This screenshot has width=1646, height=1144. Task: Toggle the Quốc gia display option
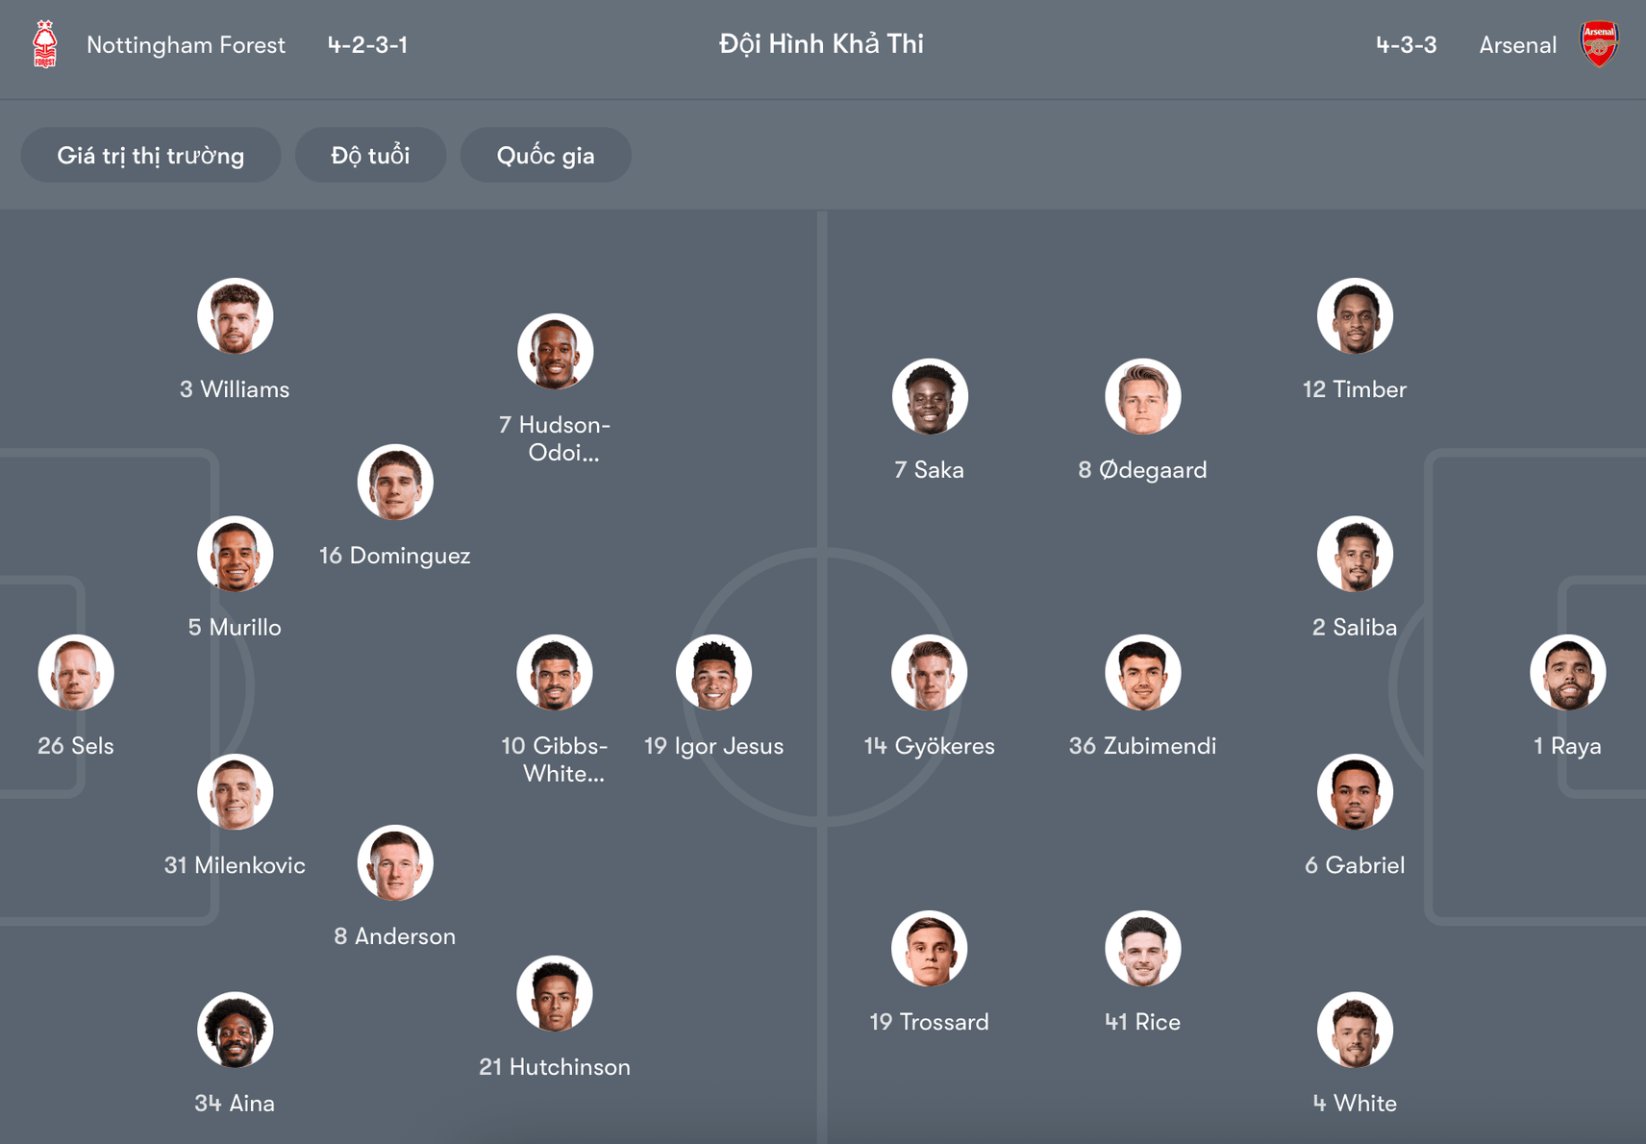pyautogui.click(x=545, y=155)
